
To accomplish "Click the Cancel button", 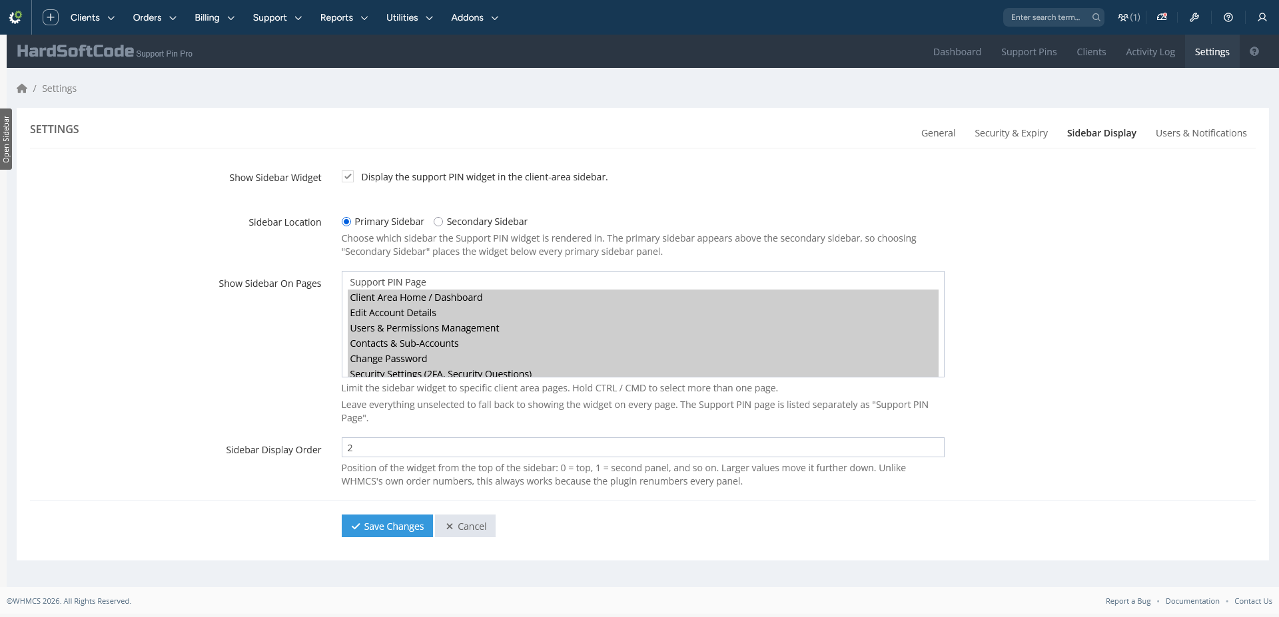I will (x=466, y=526).
